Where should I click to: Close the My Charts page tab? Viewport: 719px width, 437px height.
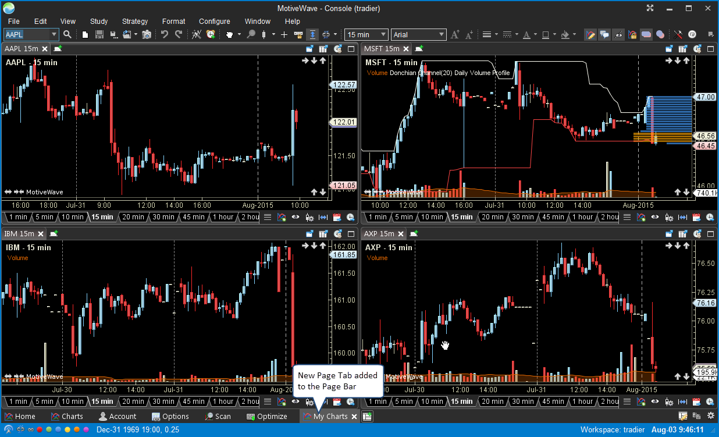[354, 417]
